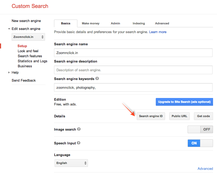Open the search engine selector showing Zoomnclick.in
Image resolution: width=217 pixels, height=173 pixels.
28,37
